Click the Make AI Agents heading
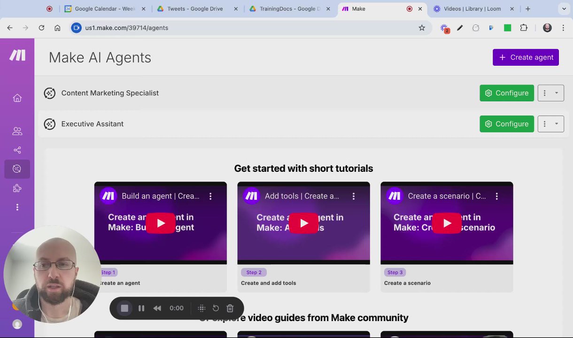This screenshot has width=573, height=338. tap(100, 57)
